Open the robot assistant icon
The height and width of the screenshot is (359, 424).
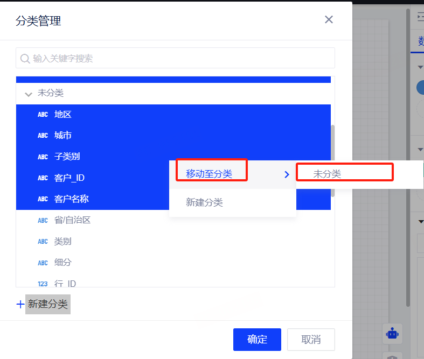click(x=392, y=334)
